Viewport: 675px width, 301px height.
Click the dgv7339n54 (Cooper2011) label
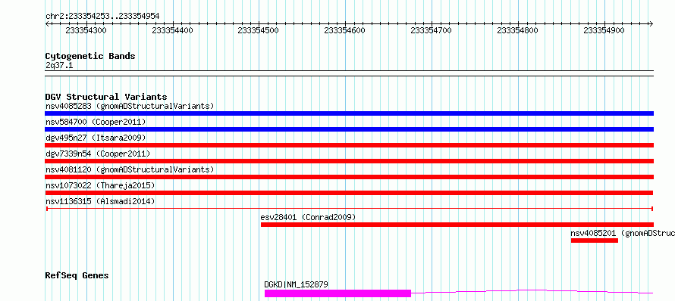(x=98, y=154)
